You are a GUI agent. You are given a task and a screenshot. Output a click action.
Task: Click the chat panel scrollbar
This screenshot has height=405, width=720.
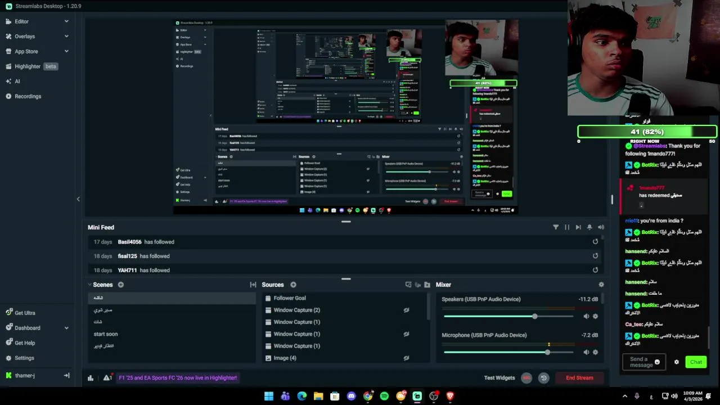pyautogui.click(x=709, y=337)
